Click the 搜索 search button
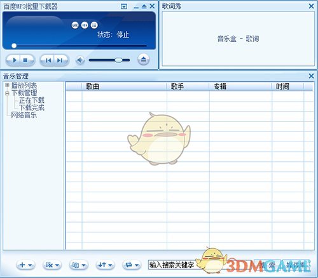This screenshot has width=318, height=278. (267, 265)
